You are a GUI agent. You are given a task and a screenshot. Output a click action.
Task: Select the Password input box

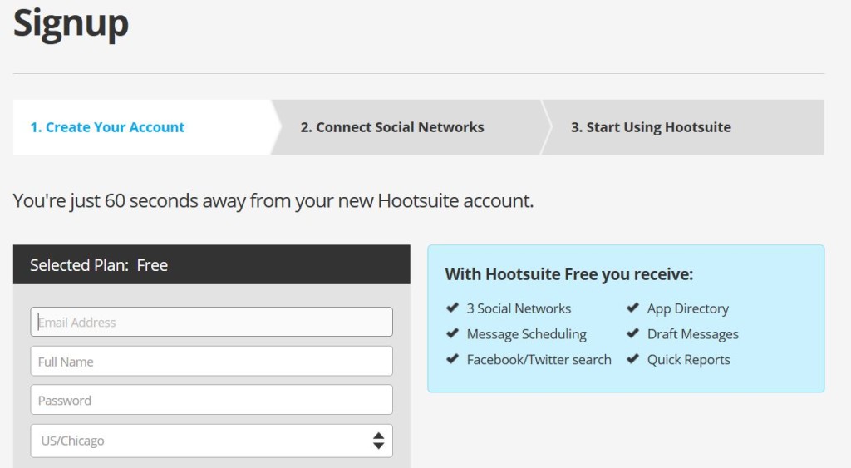coord(211,400)
